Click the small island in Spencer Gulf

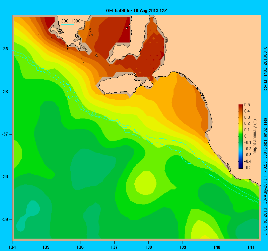click(x=127, y=28)
